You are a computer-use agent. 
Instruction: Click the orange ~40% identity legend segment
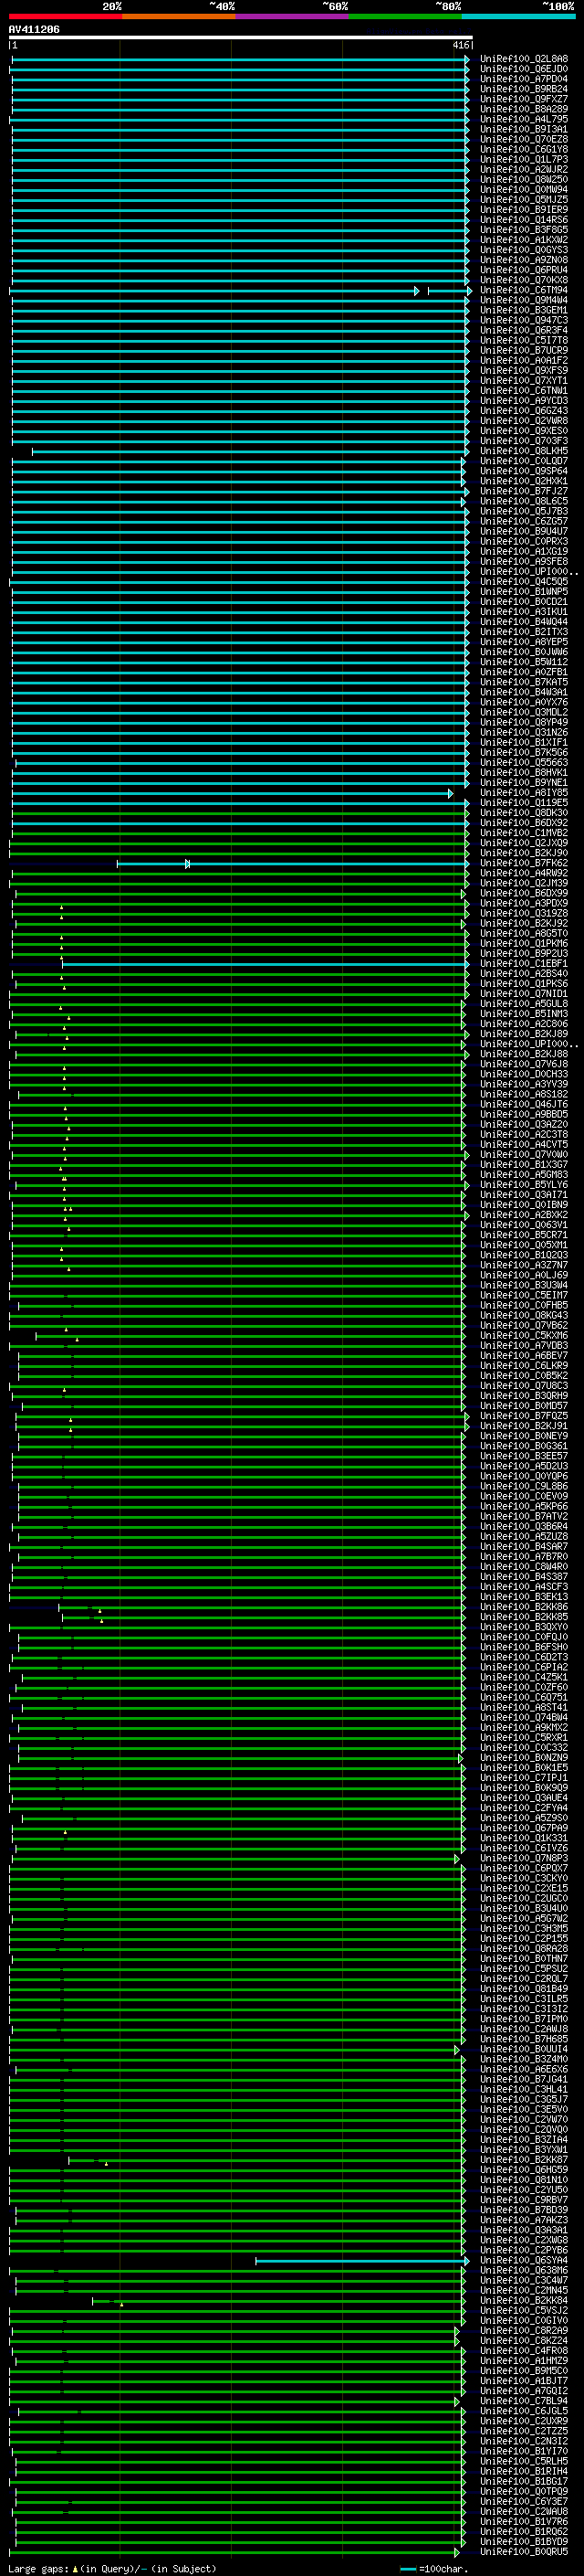point(179,16)
